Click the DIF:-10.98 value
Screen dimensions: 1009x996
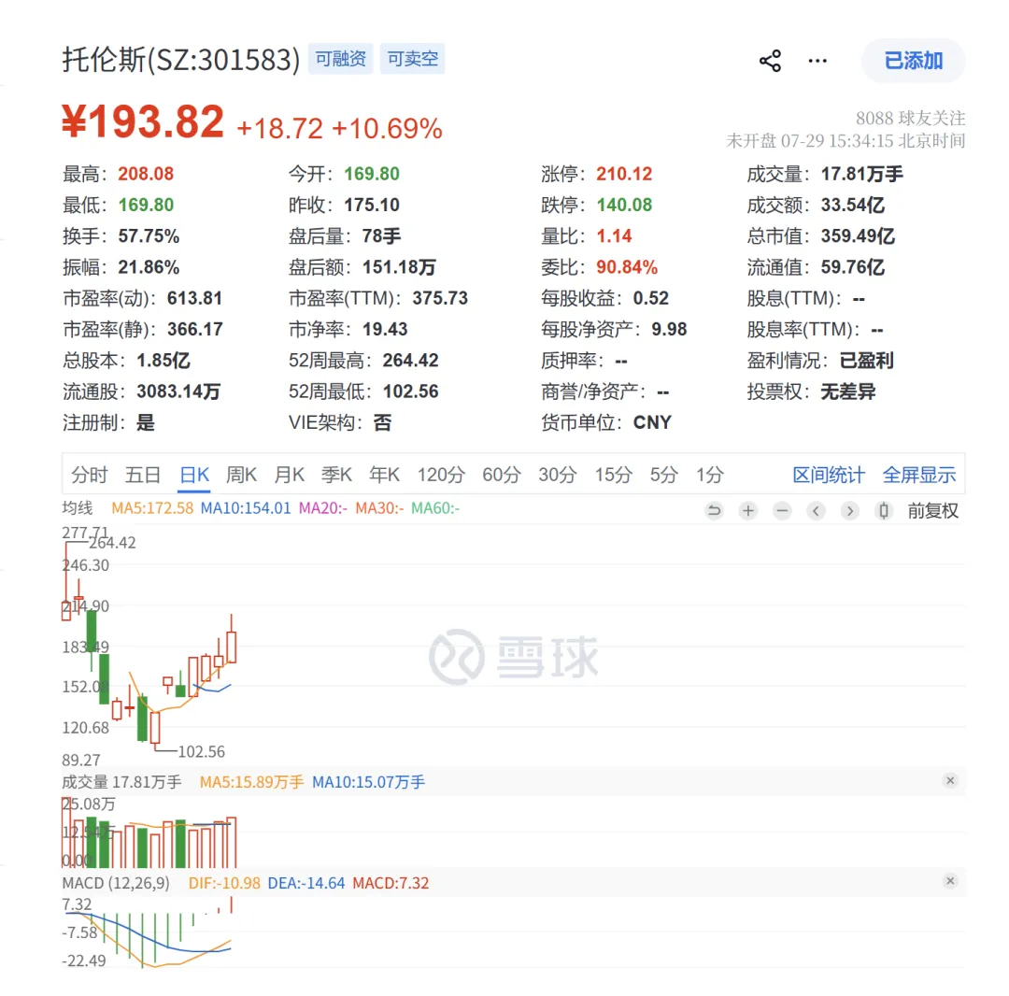[224, 883]
